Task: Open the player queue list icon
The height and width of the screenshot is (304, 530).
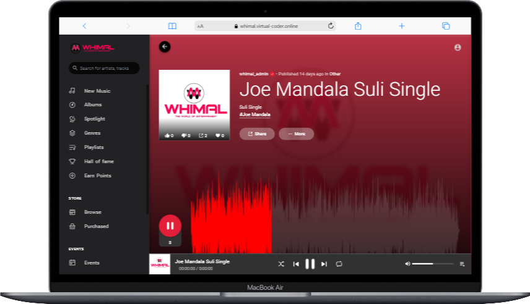Action: pyautogui.click(x=462, y=264)
